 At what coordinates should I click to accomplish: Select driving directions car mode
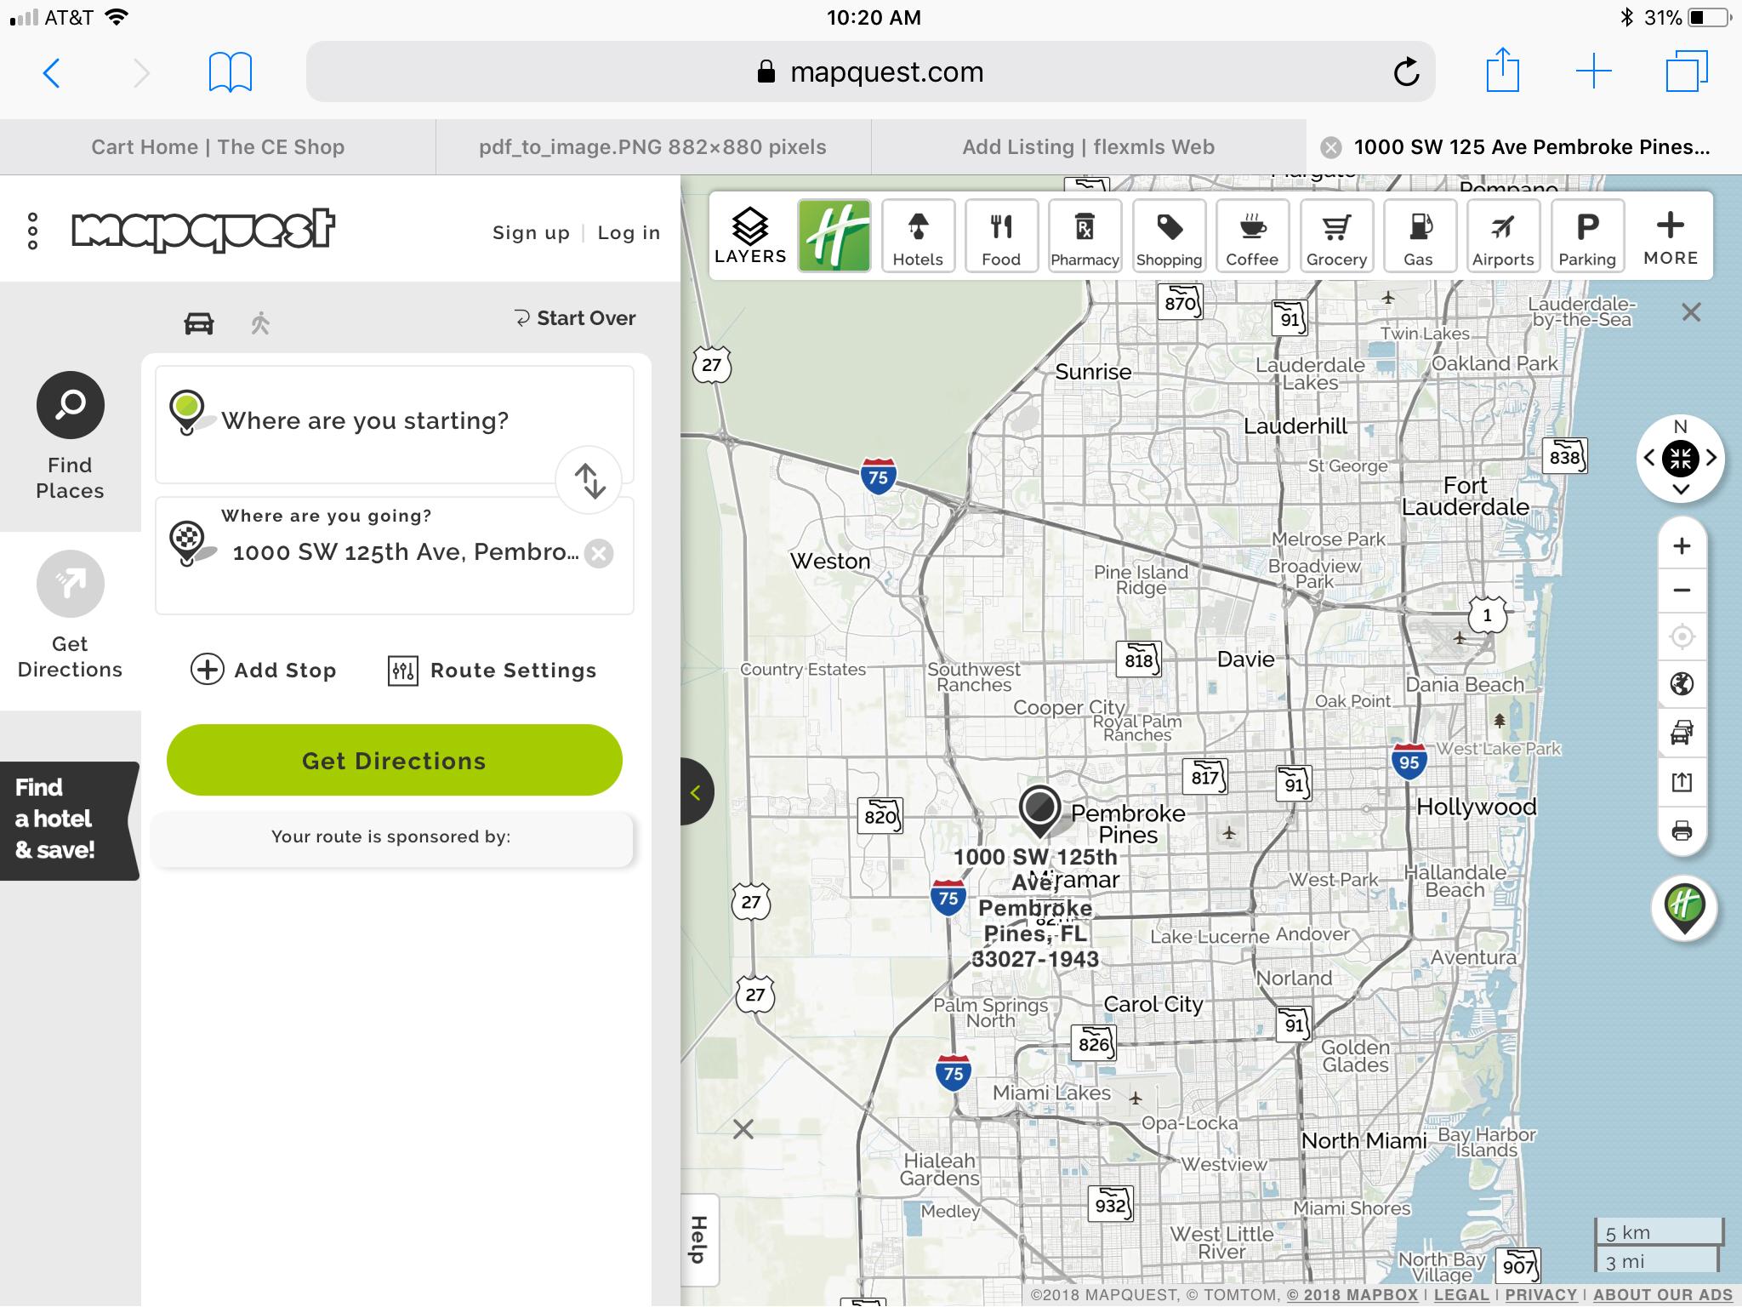(199, 323)
